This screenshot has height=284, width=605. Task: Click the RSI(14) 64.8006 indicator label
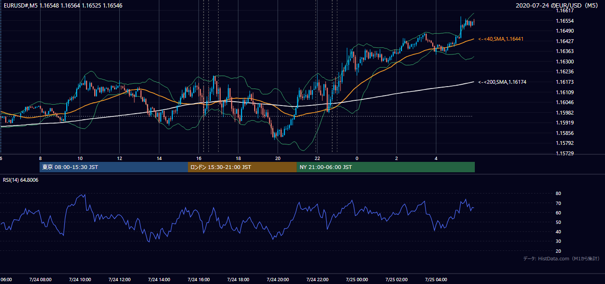(x=21, y=180)
